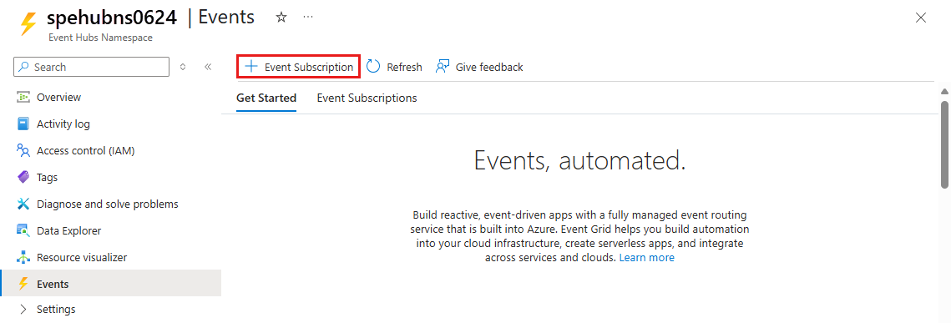The height and width of the screenshot is (323, 951).
Task: Follow the Learn more link
Action: pyautogui.click(x=646, y=258)
